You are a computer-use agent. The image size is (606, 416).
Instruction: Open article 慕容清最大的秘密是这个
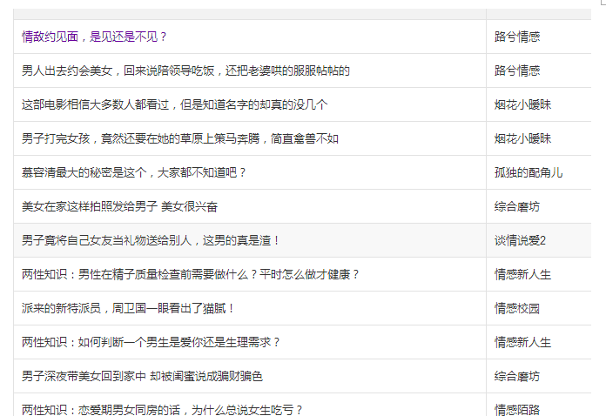coord(134,172)
